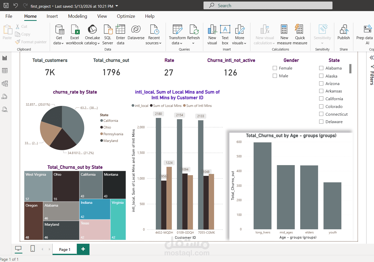Open DAX query view
Viewport: 374px width, 262px height.
pos(5,97)
